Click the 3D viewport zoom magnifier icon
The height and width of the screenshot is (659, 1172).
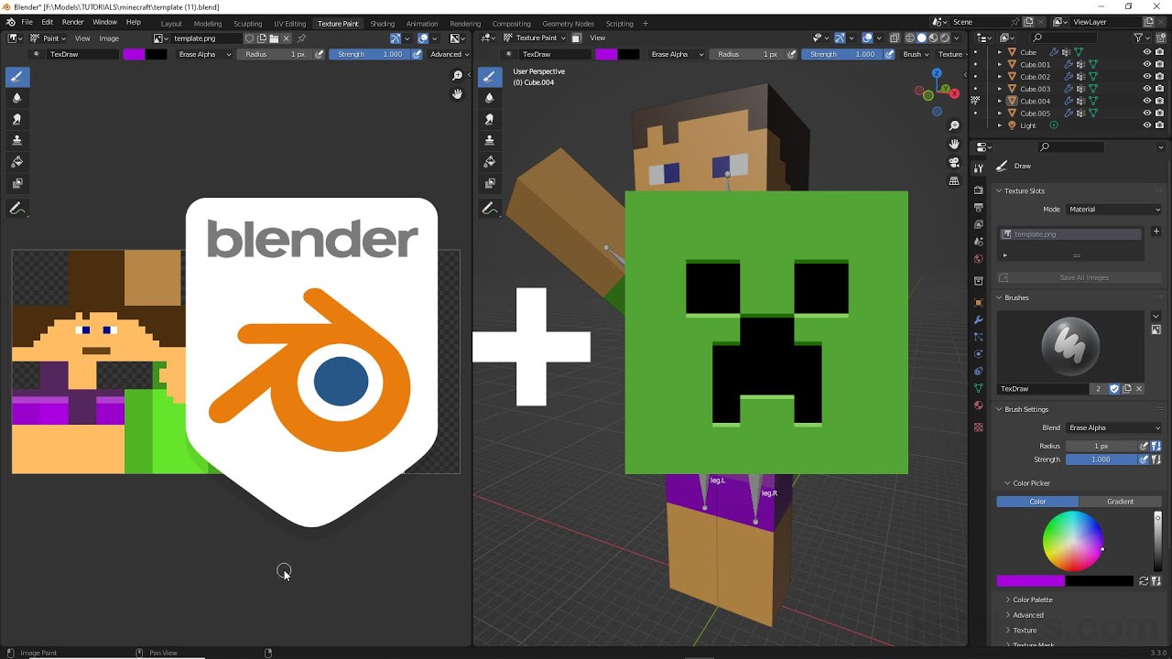[954, 125]
